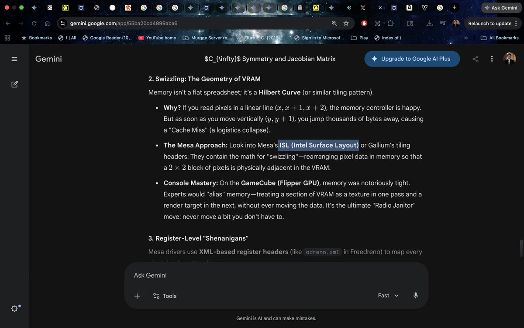Click bold text GameCube (Flipper GPU)
524x328 pixels.
click(281, 183)
